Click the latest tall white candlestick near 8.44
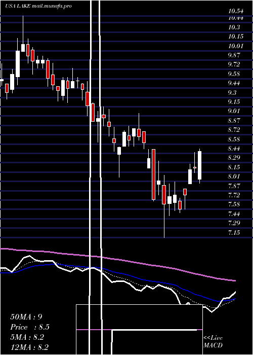 (x=200, y=165)
